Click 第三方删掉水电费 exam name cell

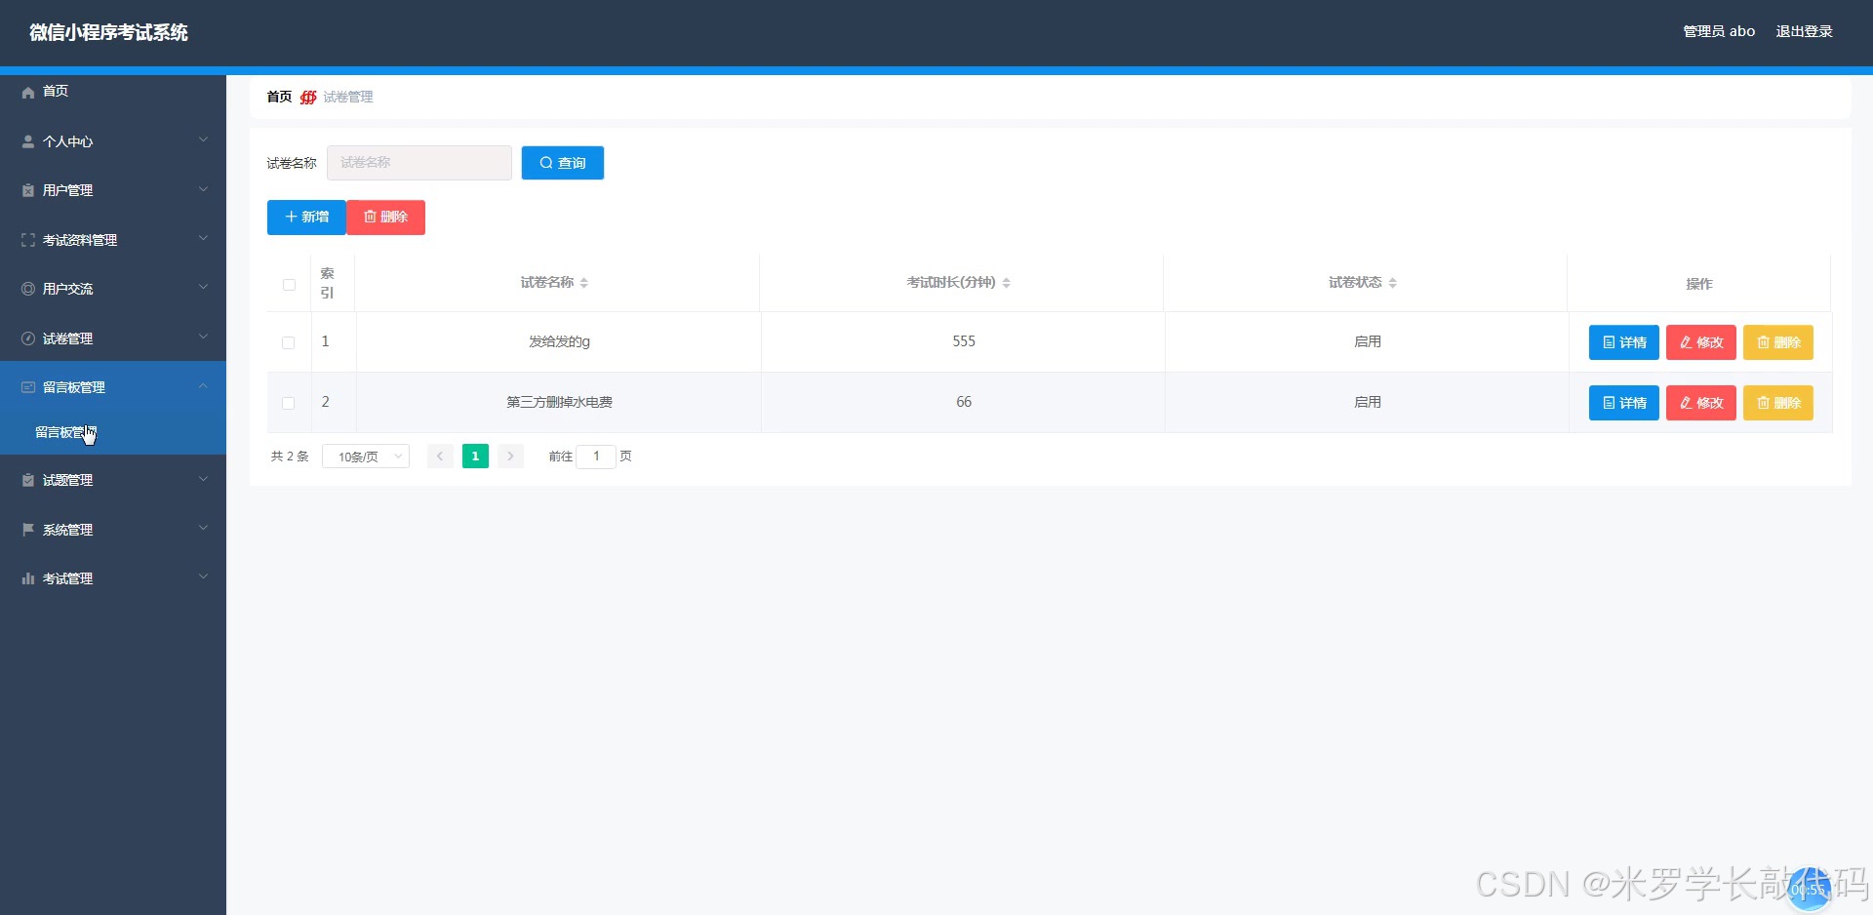(x=559, y=402)
